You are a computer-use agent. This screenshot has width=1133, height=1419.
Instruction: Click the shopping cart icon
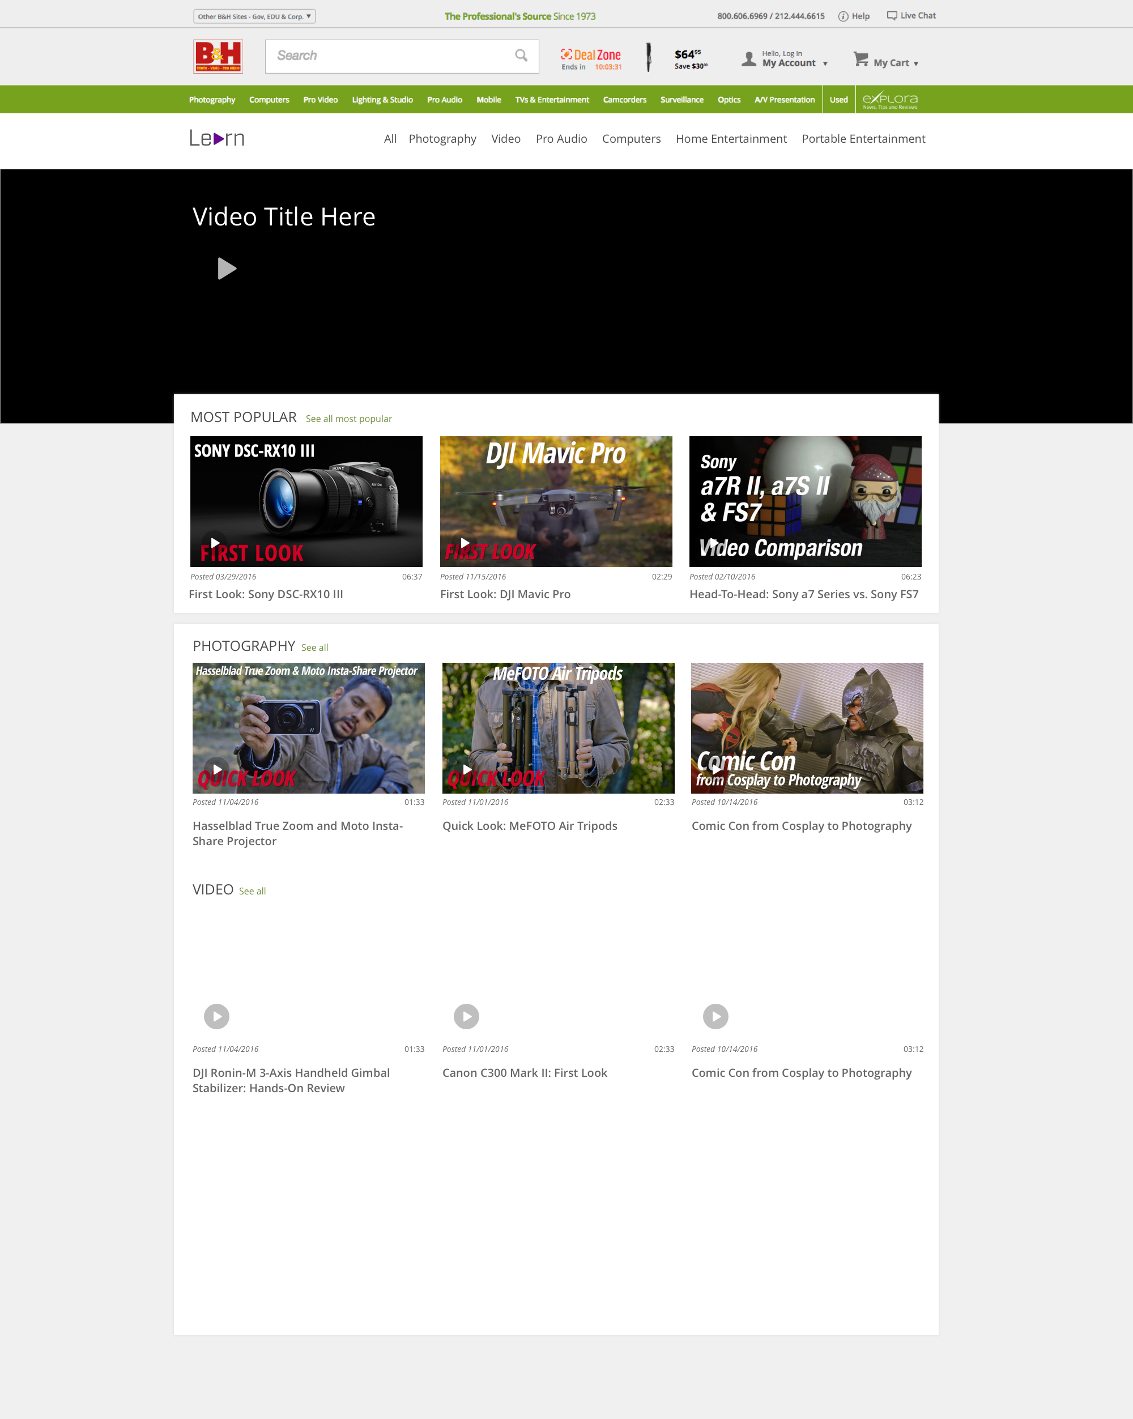point(861,59)
